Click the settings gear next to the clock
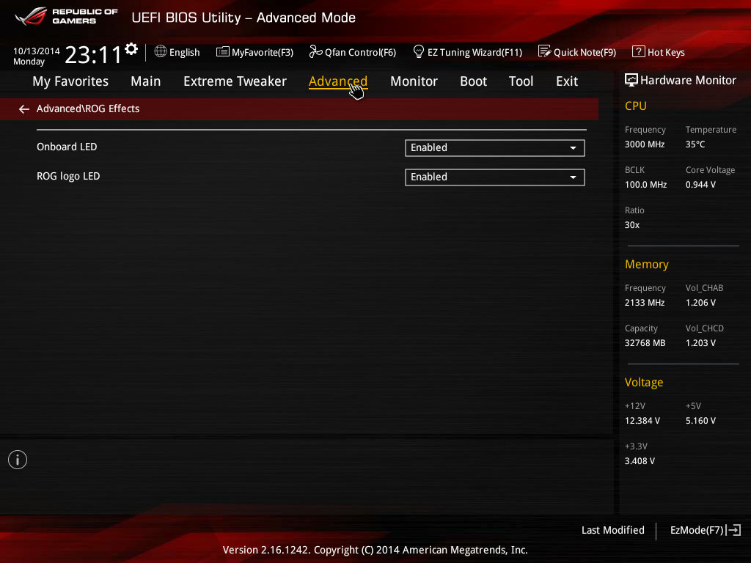 [131, 49]
